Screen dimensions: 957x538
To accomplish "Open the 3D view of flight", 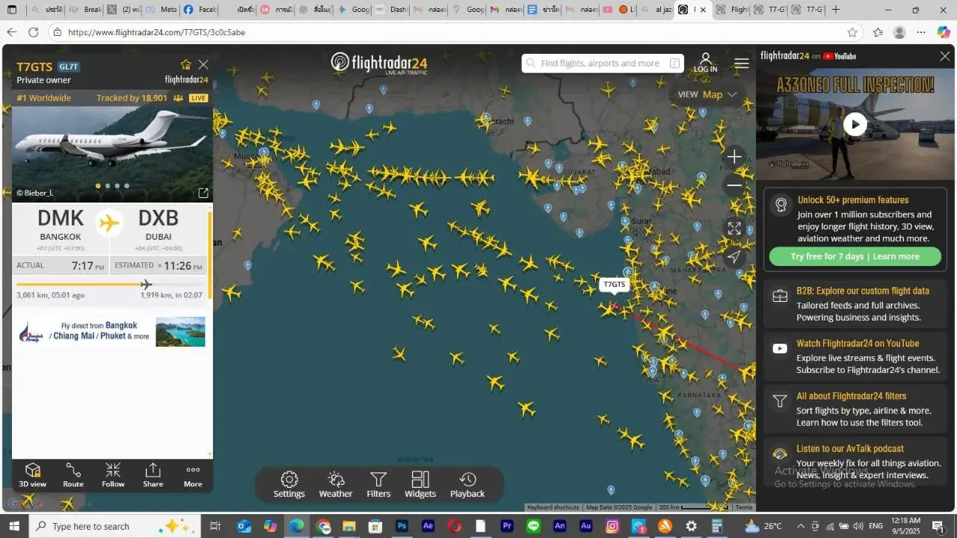I will click(x=32, y=475).
